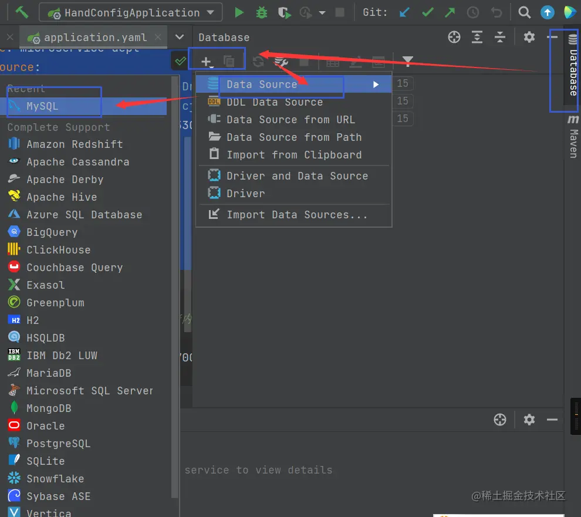Open the HandConfigApplication run configuration dropdown

click(x=130, y=12)
